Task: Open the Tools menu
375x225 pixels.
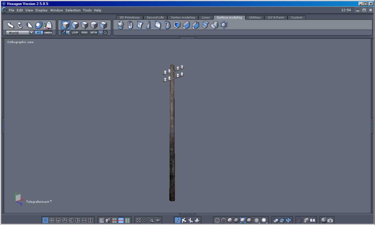Action: pos(87,10)
